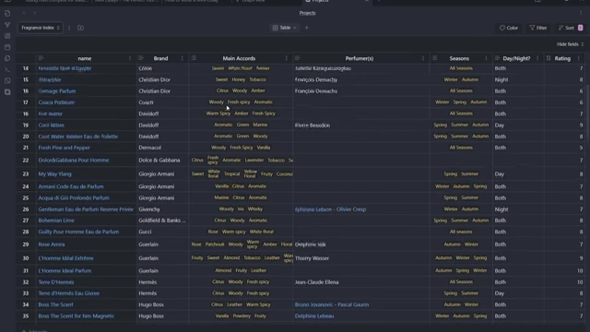Open the My Way Ylang note link
The width and height of the screenshot is (590, 332).
pyautogui.click(x=54, y=174)
